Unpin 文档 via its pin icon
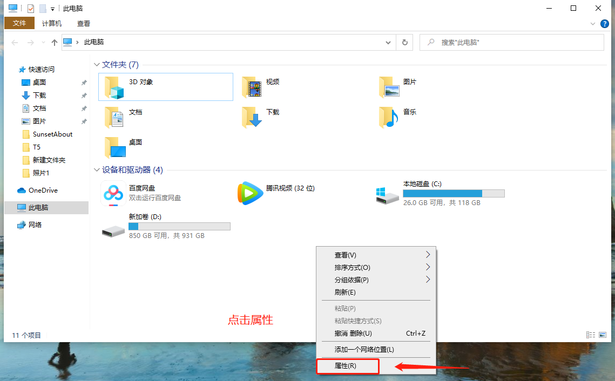This screenshot has height=381, width=615. tap(84, 108)
